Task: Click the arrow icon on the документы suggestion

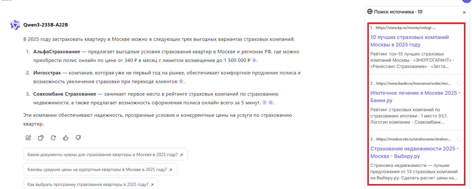Action: pyautogui.click(x=181, y=154)
